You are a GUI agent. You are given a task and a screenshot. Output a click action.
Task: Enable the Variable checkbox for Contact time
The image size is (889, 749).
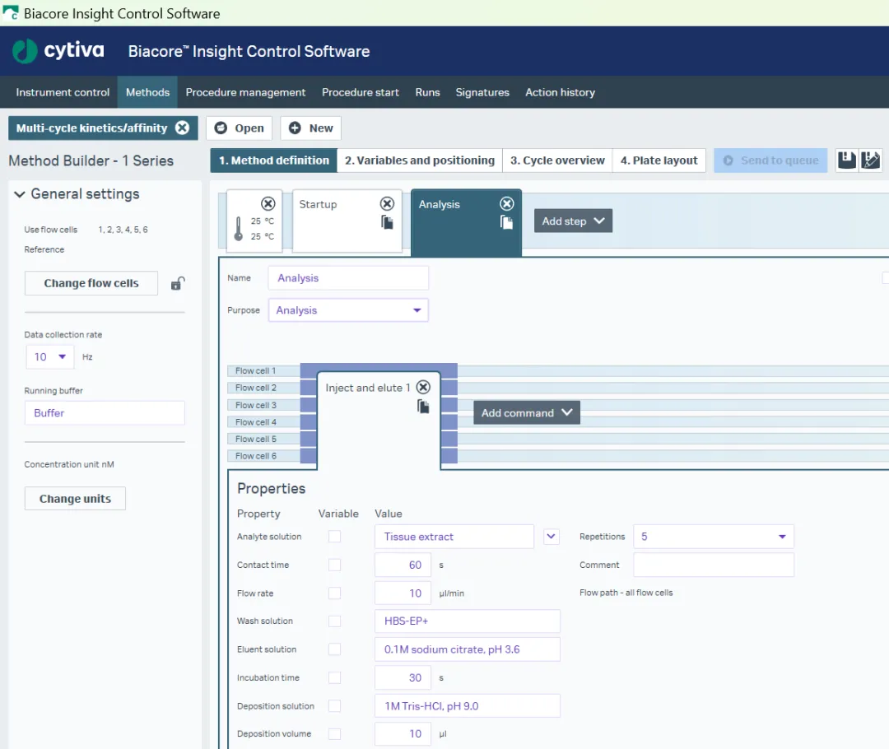(x=334, y=565)
